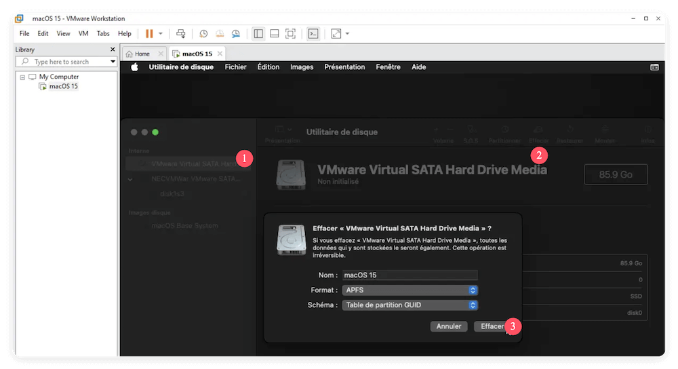Enter full screen mode

291,34
